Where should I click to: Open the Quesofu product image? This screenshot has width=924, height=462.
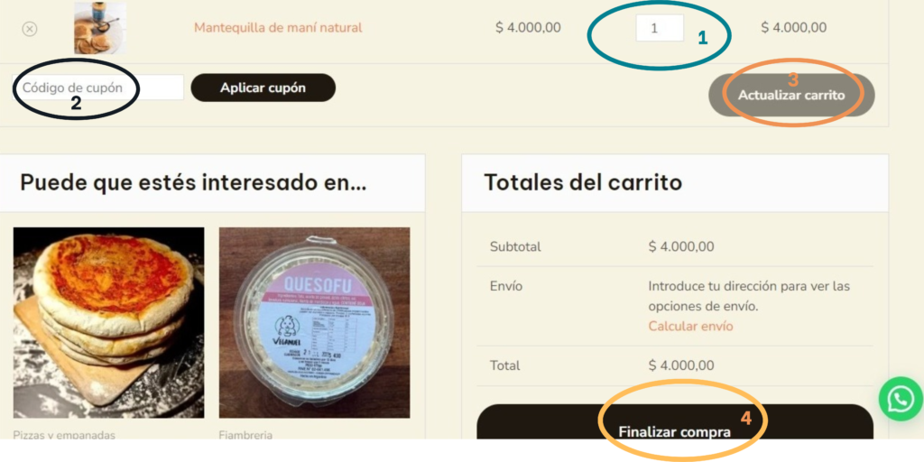tap(315, 323)
